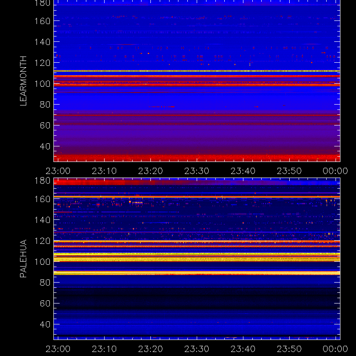Image resolution: width=356 pixels, height=356 pixels.
Task: Select the 160 tick label on Palehua plot
Action: pos(42,199)
